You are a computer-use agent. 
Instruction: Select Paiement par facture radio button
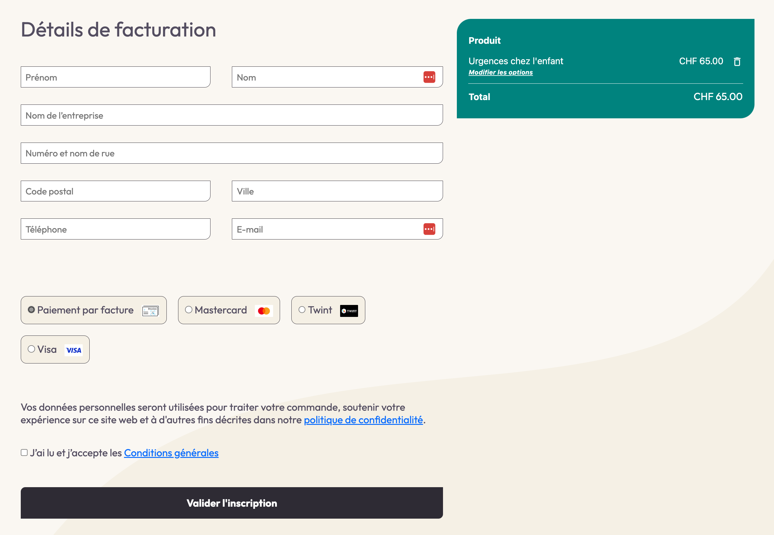(x=31, y=310)
